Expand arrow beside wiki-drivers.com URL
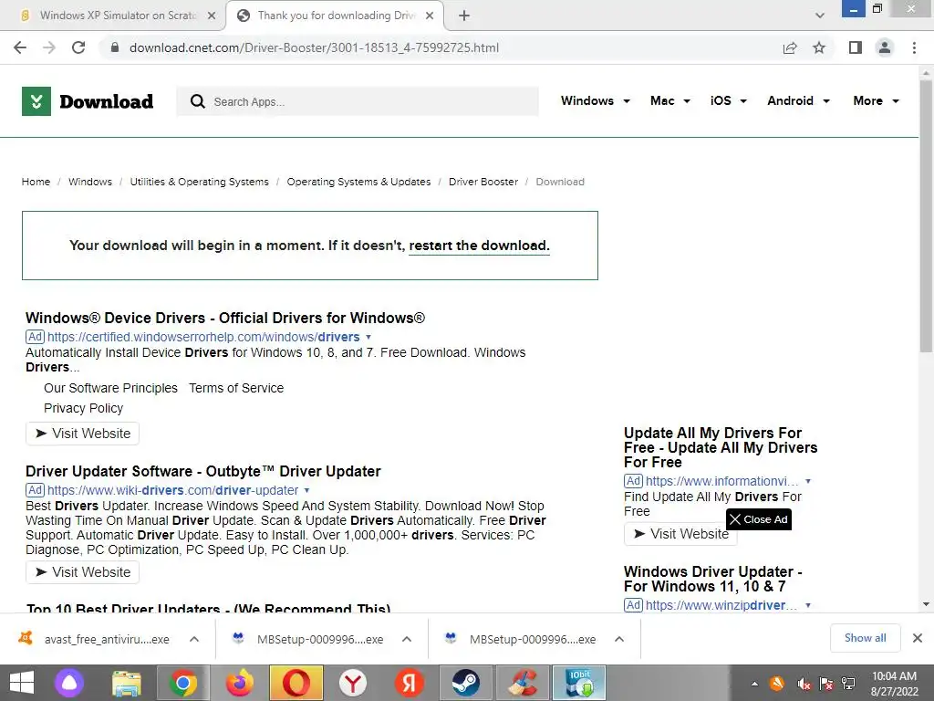The image size is (934, 701). 306,490
